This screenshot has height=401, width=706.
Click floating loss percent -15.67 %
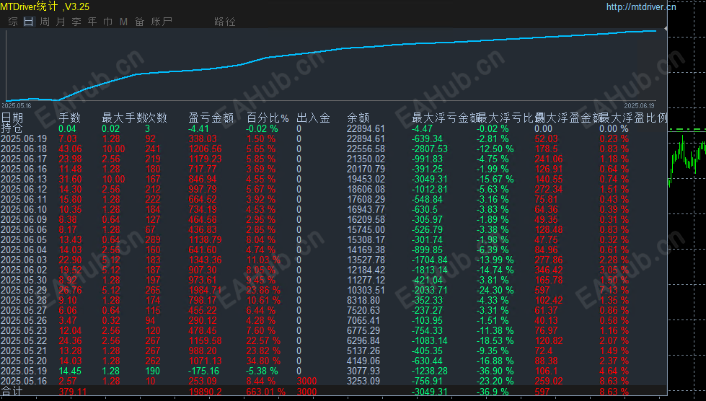pyautogui.click(x=495, y=179)
